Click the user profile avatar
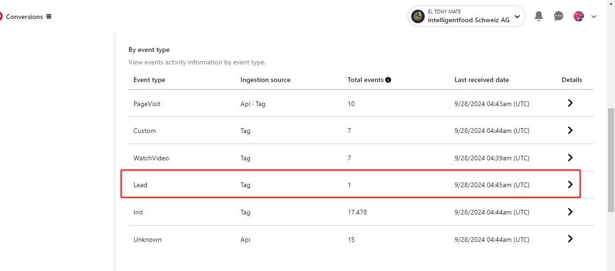Viewport: 615px width, 271px height. (x=578, y=16)
